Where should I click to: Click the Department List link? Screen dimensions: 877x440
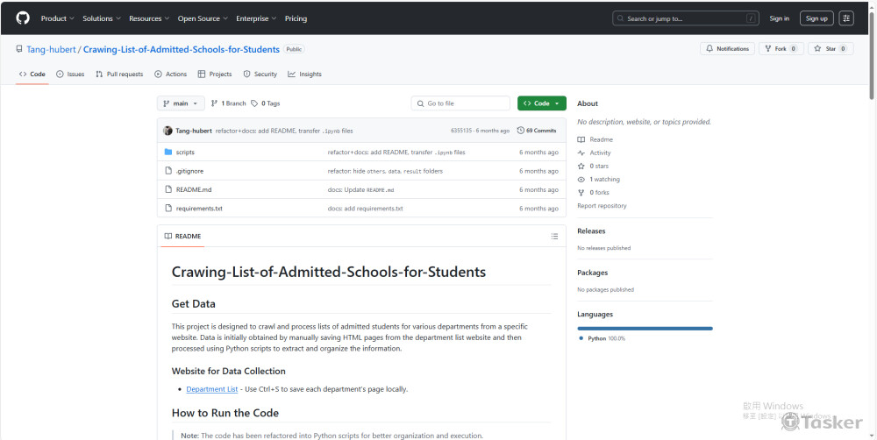pos(211,389)
